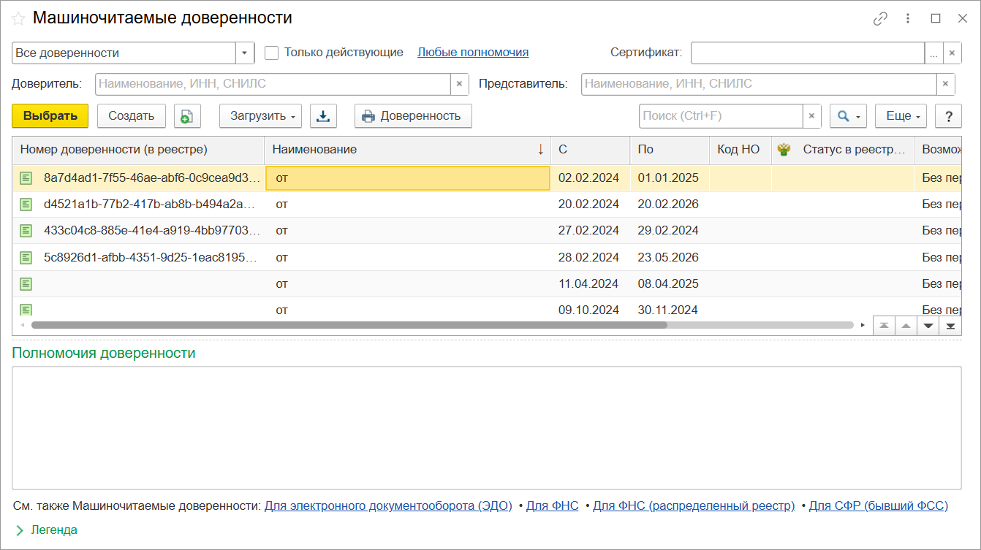Click into the Представитель input field
981x550 pixels.
pos(758,84)
